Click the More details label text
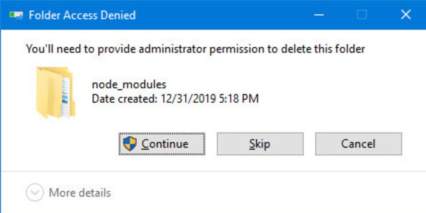Viewport: 426px width, 213px height. [80, 193]
